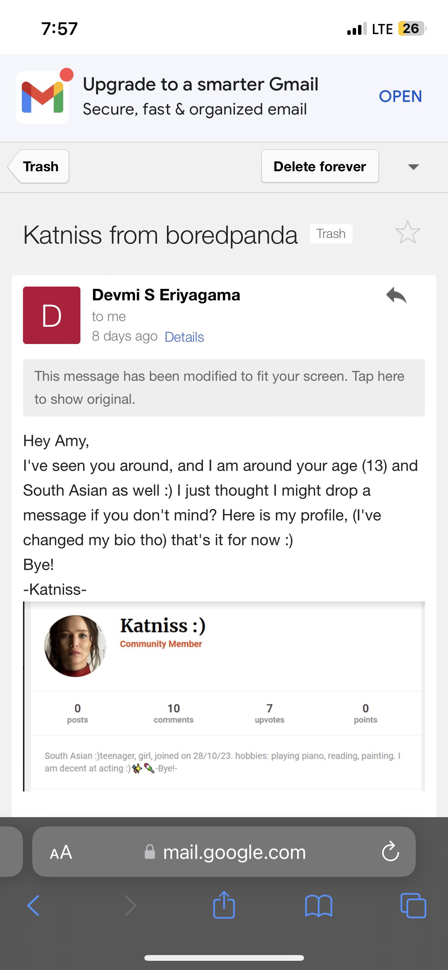Open Safari bookmarks book icon
The image size is (448, 970).
point(319,906)
